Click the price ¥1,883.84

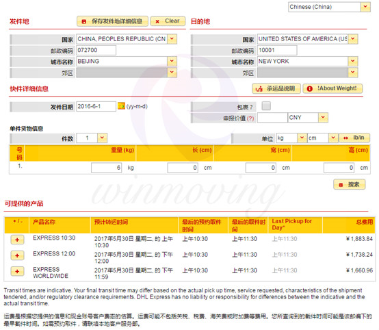[x=359, y=239]
